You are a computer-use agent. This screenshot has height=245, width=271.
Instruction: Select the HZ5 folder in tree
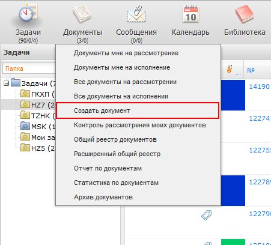[38, 148]
